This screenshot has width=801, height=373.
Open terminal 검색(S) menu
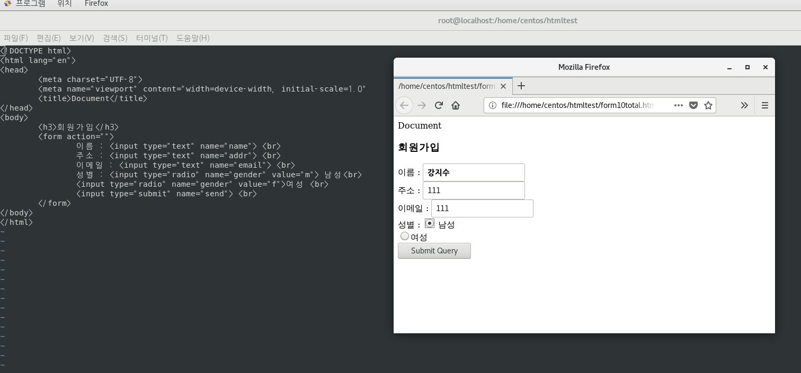115,38
